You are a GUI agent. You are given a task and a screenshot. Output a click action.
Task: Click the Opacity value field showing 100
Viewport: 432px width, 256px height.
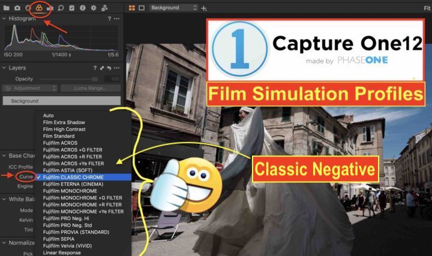click(112, 79)
